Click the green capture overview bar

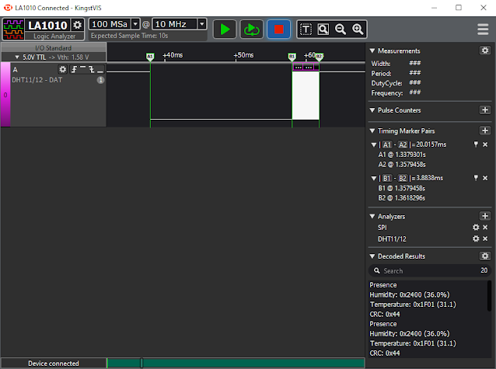click(x=236, y=363)
